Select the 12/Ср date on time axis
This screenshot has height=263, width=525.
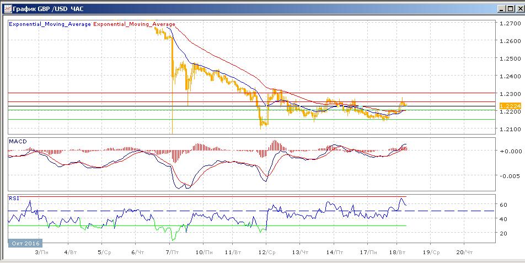tap(269, 251)
